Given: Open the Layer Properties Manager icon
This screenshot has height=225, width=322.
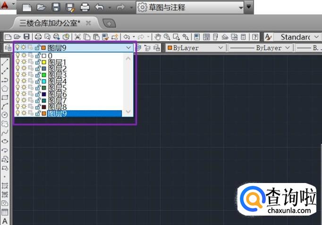Looking at the screenshot, I should [x=8, y=48].
